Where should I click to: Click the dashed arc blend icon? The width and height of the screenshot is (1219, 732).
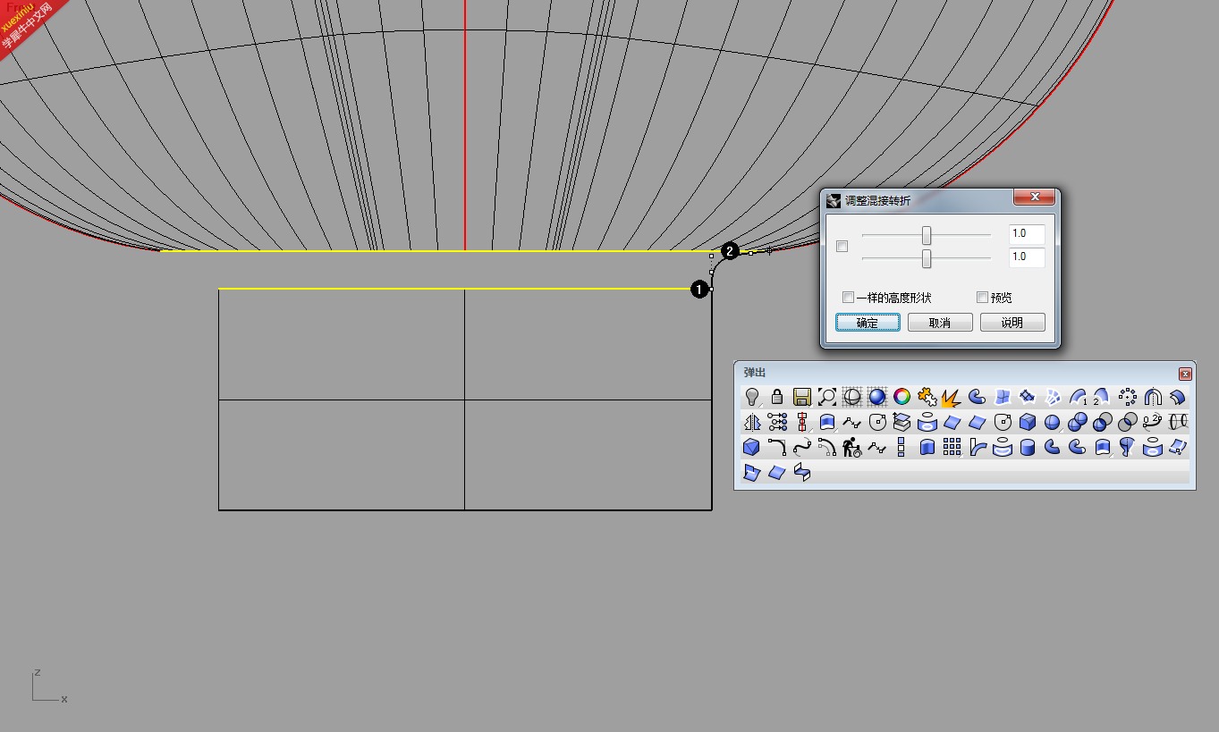click(x=827, y=447)
